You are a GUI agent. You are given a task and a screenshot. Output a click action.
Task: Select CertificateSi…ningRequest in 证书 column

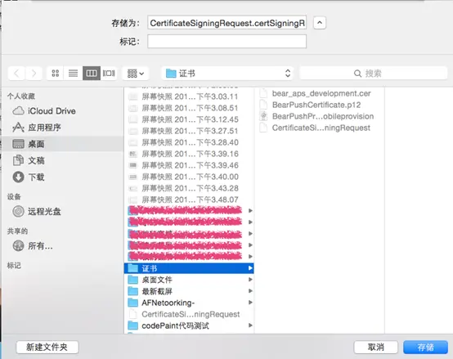320,128
